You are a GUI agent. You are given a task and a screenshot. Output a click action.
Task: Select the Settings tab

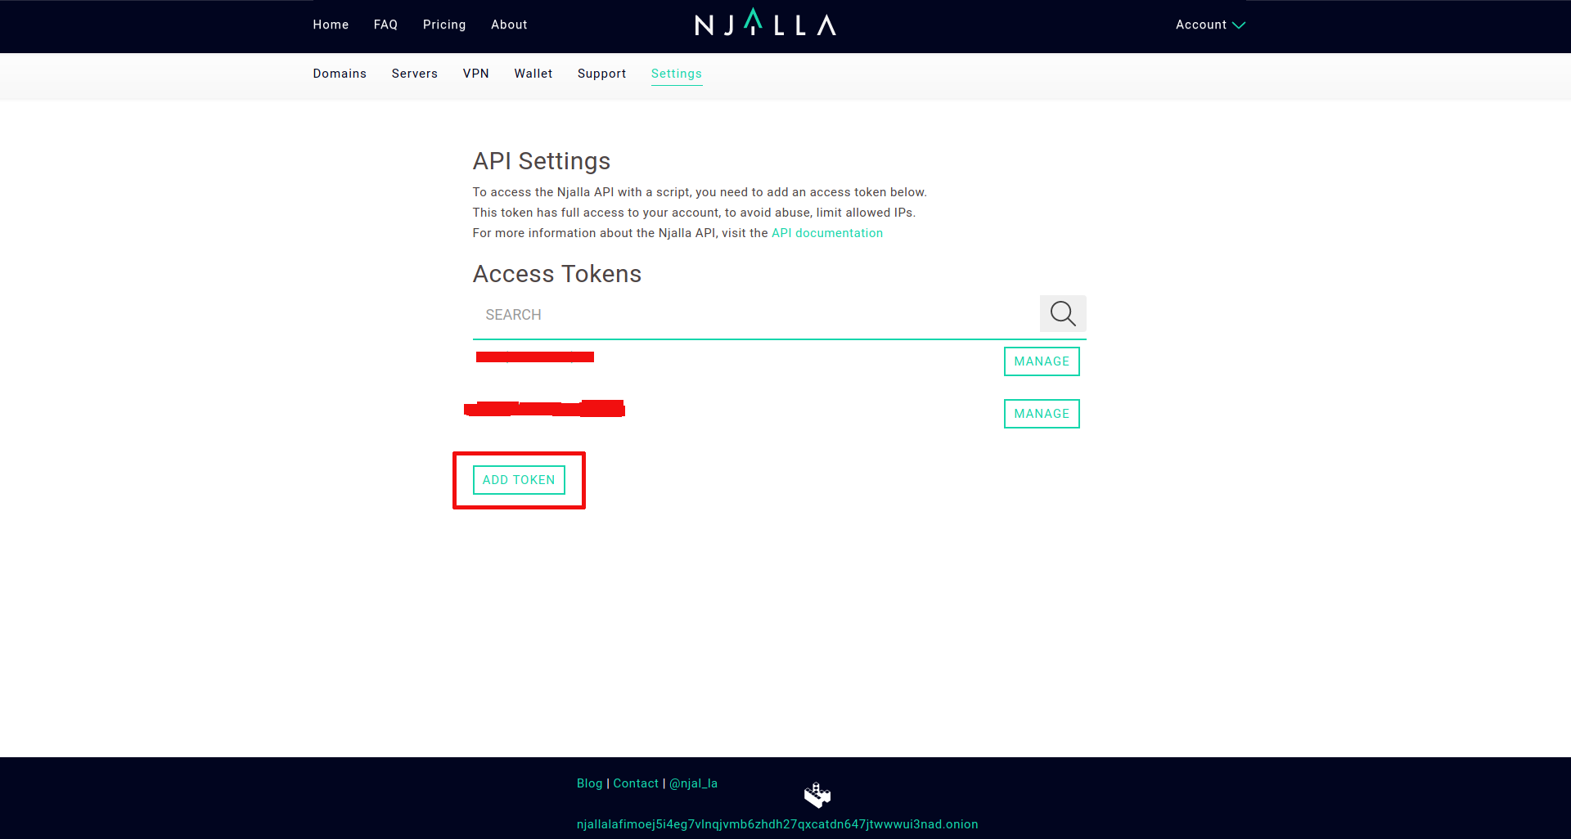(x=676, y=74)
